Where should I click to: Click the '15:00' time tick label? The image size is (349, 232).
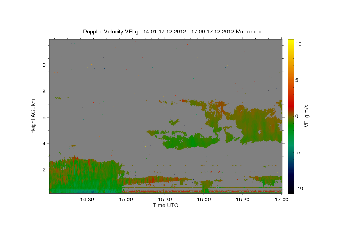pyautogui.click(x=126, y=200)
